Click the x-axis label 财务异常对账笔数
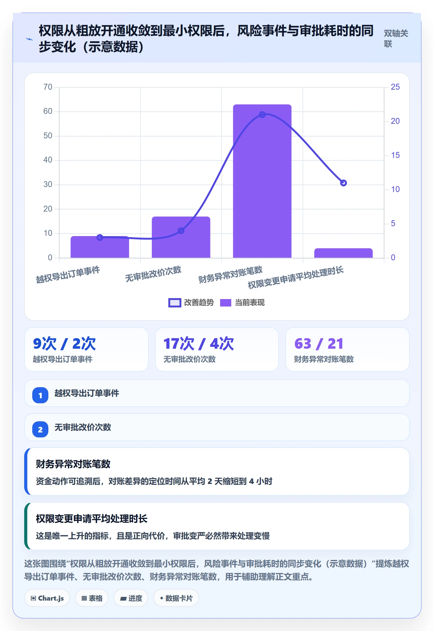Screen dimensions: 434x631 [x=230, y=275]
